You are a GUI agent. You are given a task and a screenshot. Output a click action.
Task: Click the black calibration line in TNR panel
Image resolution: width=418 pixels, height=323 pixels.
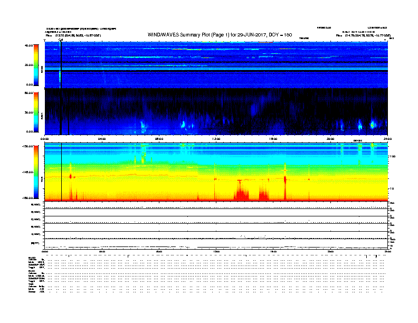coord(62,172)
